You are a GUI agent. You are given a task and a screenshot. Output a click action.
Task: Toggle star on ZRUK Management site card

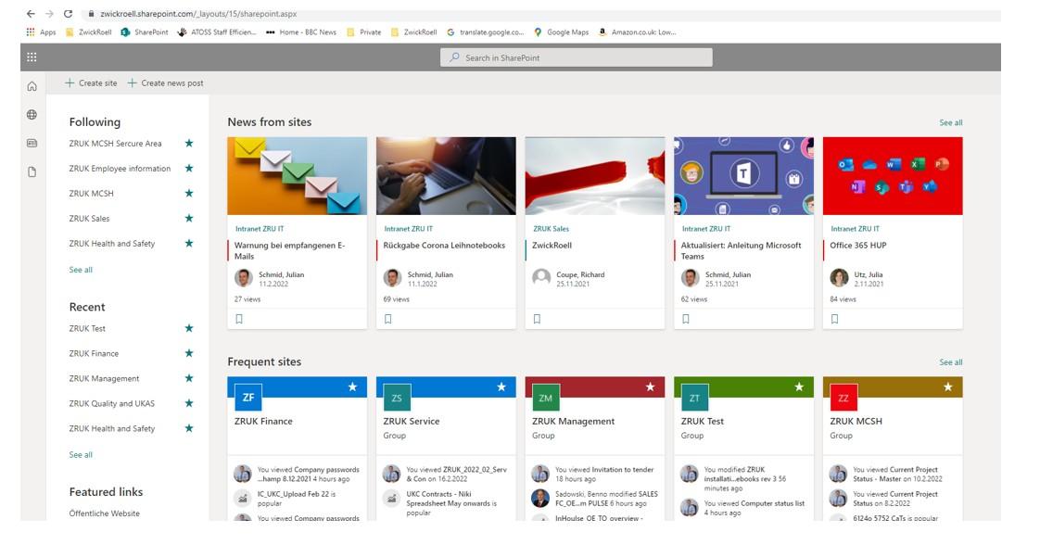pyautogui.click(x=650, y=387)
